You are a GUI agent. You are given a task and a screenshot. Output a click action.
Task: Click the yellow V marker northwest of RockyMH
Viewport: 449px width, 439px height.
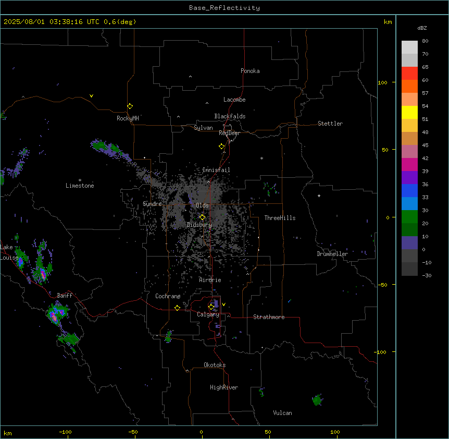(91, 96)
